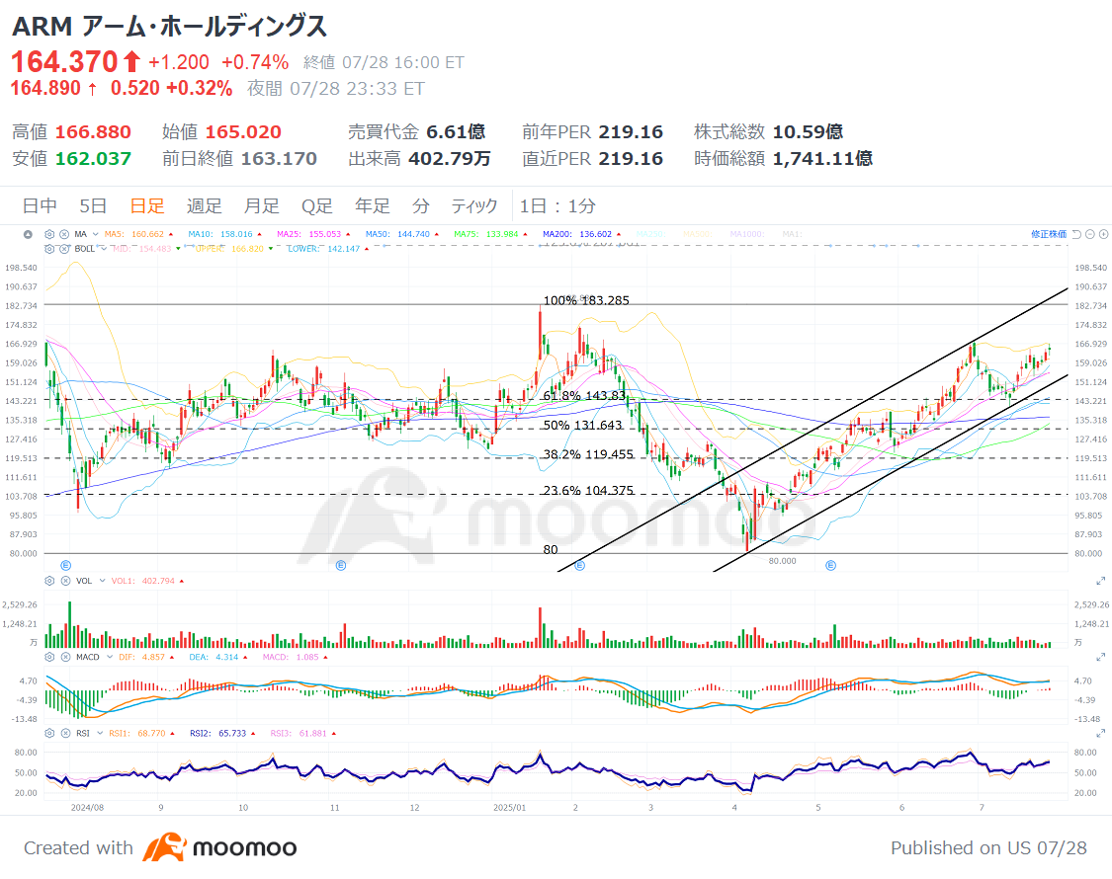Enable the faded MA500 line

699,234
